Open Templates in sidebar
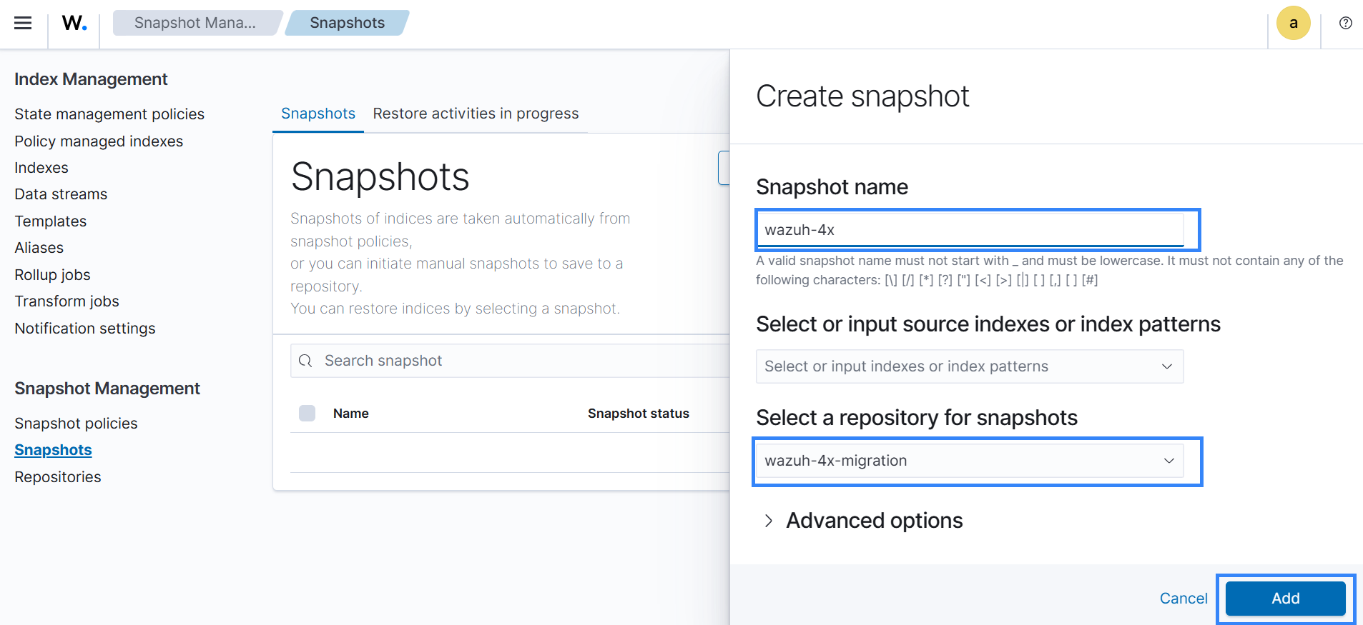The image size is (1363, 625). point(51,221)
